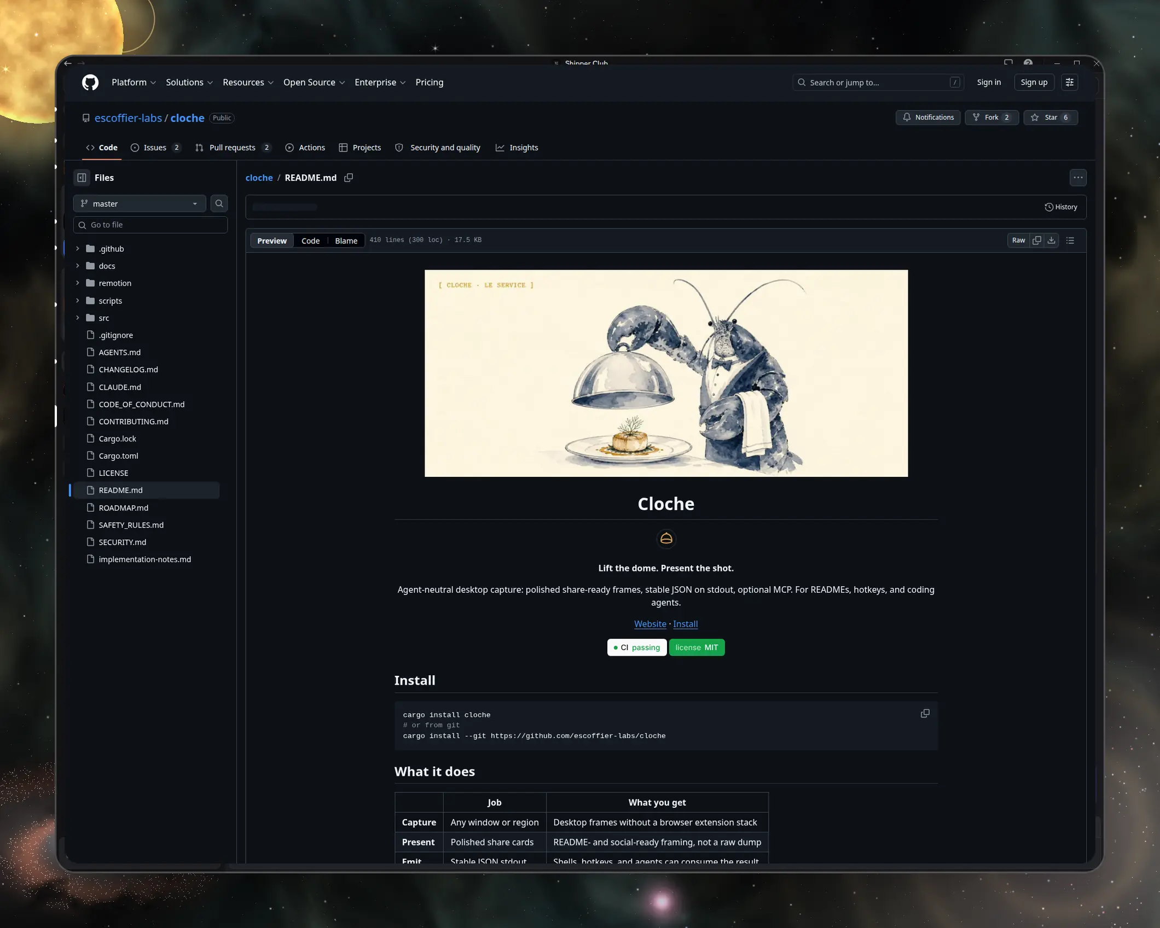This screenshot has height=928, width=1160.
Task: Click the browser forward arrow
Action: 81,63
